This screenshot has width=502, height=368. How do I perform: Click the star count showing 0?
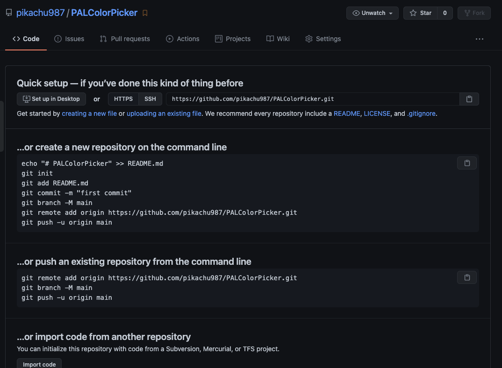pyautogui.click(x=445, y=13)
